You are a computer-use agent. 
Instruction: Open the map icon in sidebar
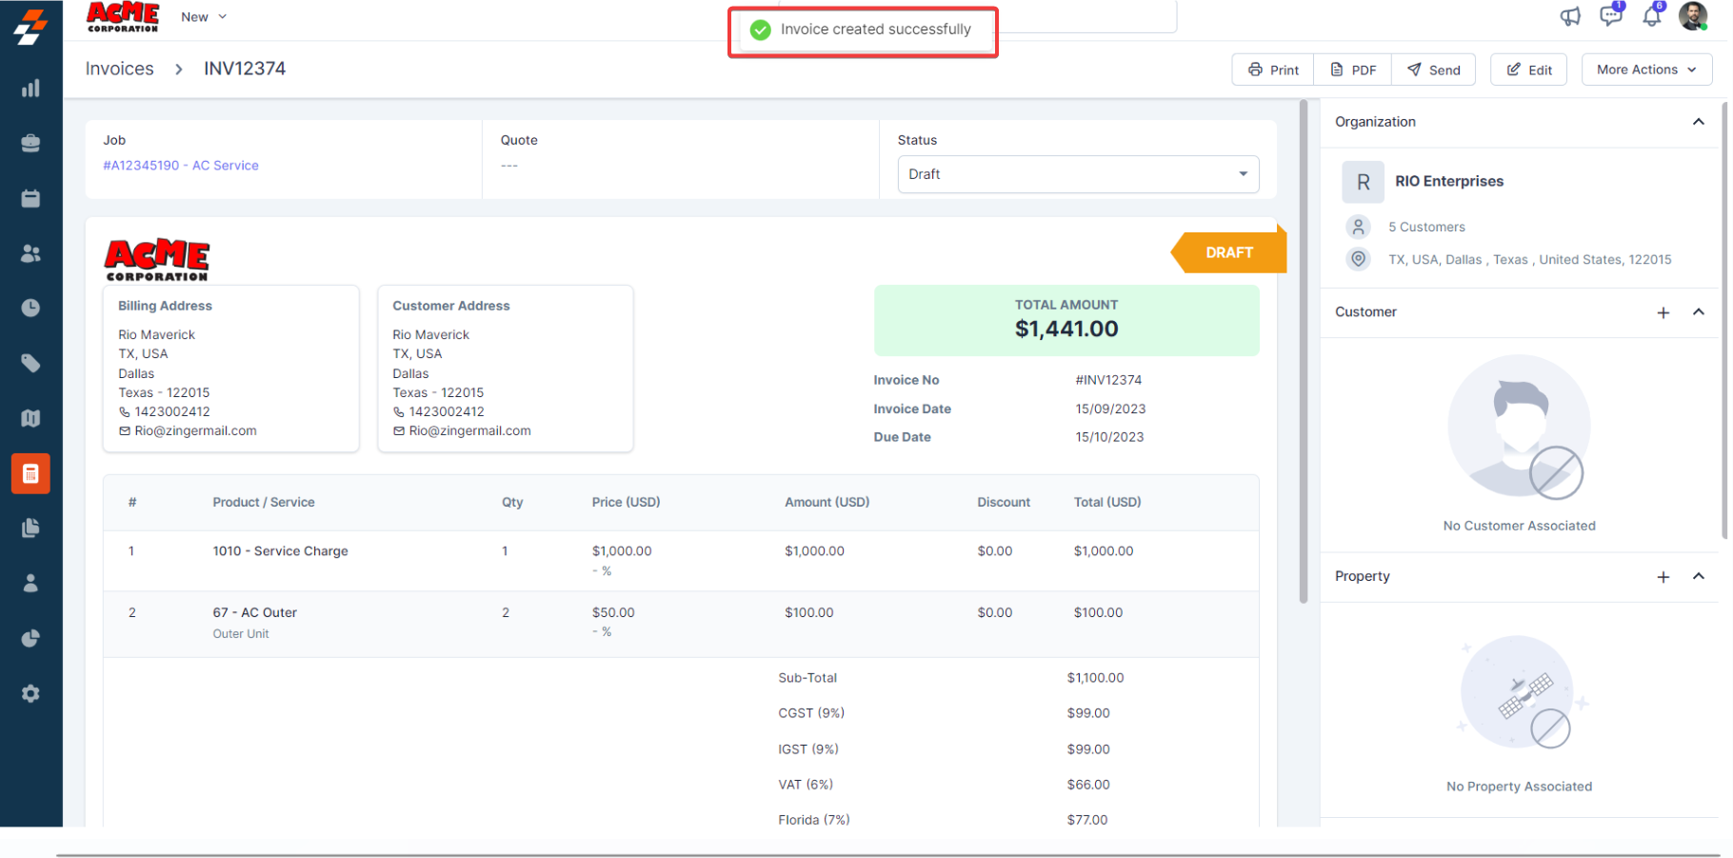point(30,418)
